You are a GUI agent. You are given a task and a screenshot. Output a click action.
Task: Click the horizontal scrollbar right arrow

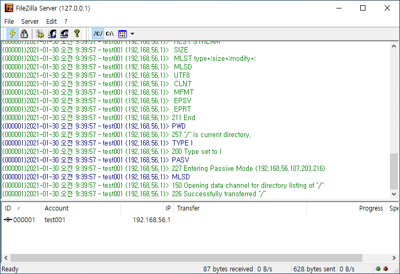394,258
